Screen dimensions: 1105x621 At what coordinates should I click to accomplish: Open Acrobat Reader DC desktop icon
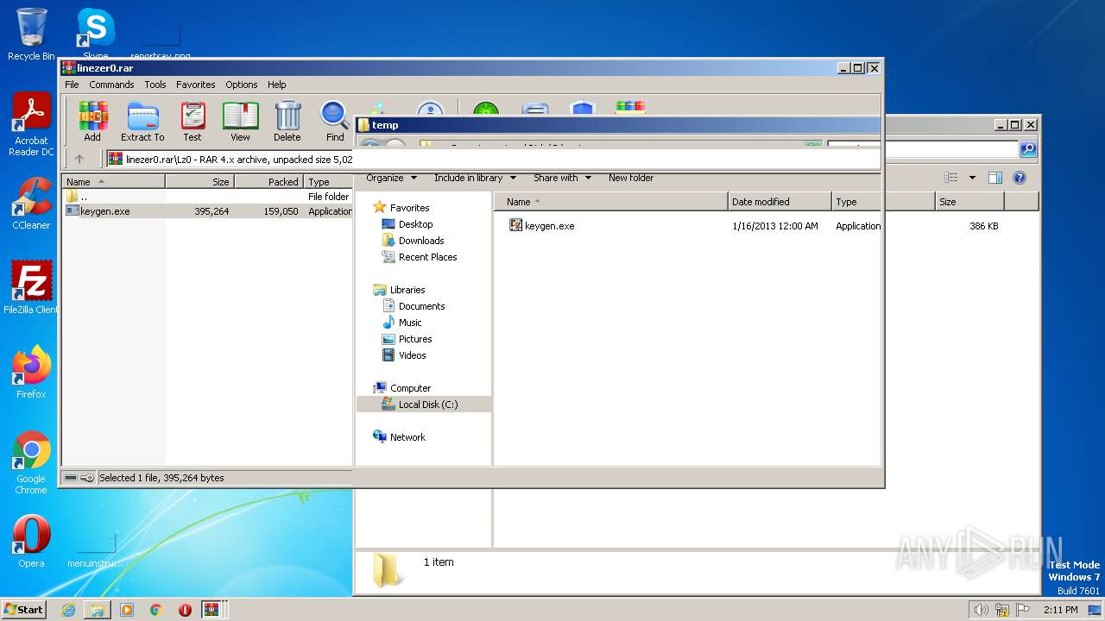(31, 125)
